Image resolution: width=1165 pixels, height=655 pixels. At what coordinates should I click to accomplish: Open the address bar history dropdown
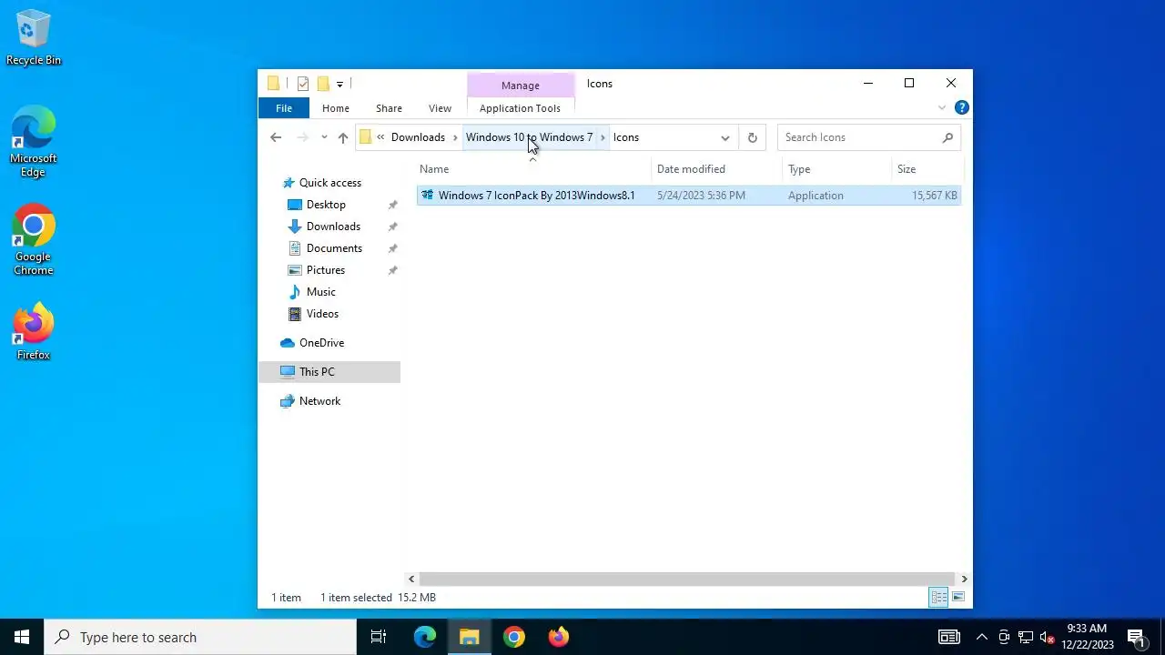click(725, 137)
